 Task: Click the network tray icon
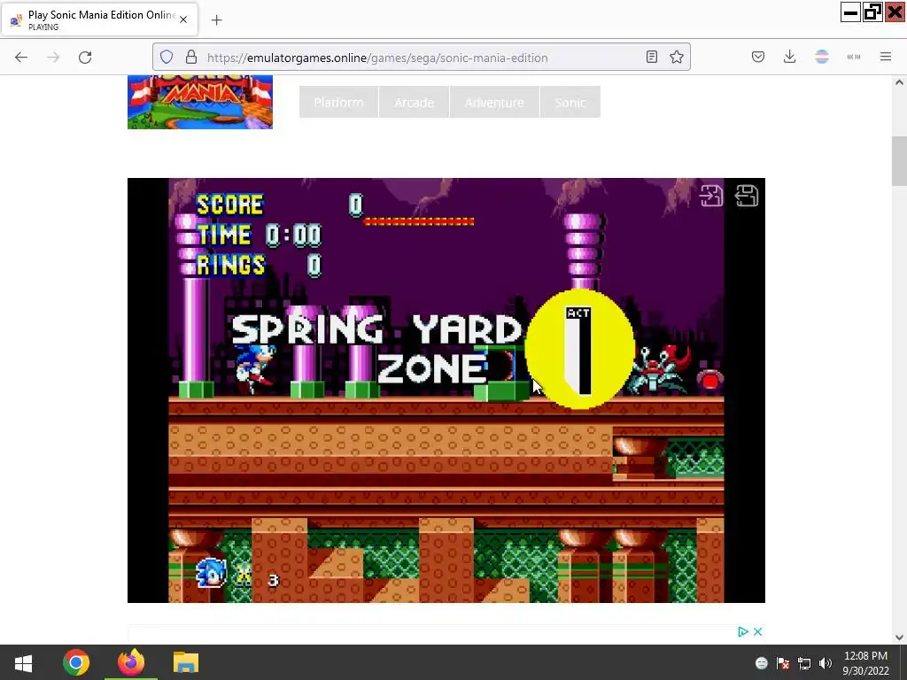pyautogui.click(x=804, y=663)
